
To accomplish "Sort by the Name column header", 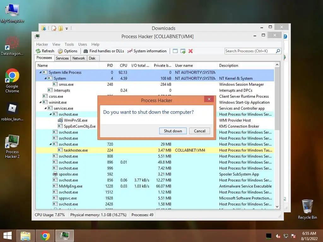I will point(68,66).
